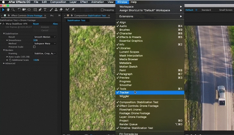This screenshot has width=234, height=135.
Task: Click the Additional Scale stopwatch icon
Action: [10, 60]
